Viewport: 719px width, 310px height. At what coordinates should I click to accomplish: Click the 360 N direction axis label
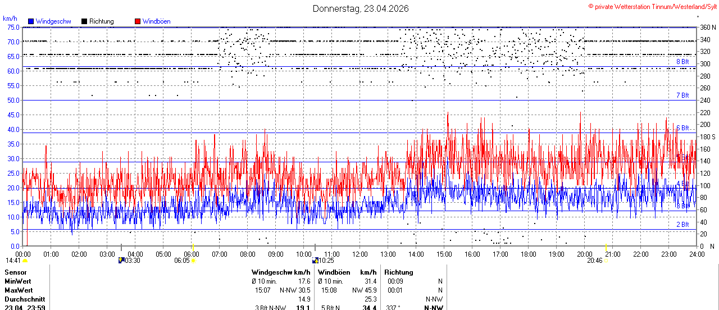(x=707, y=27)
